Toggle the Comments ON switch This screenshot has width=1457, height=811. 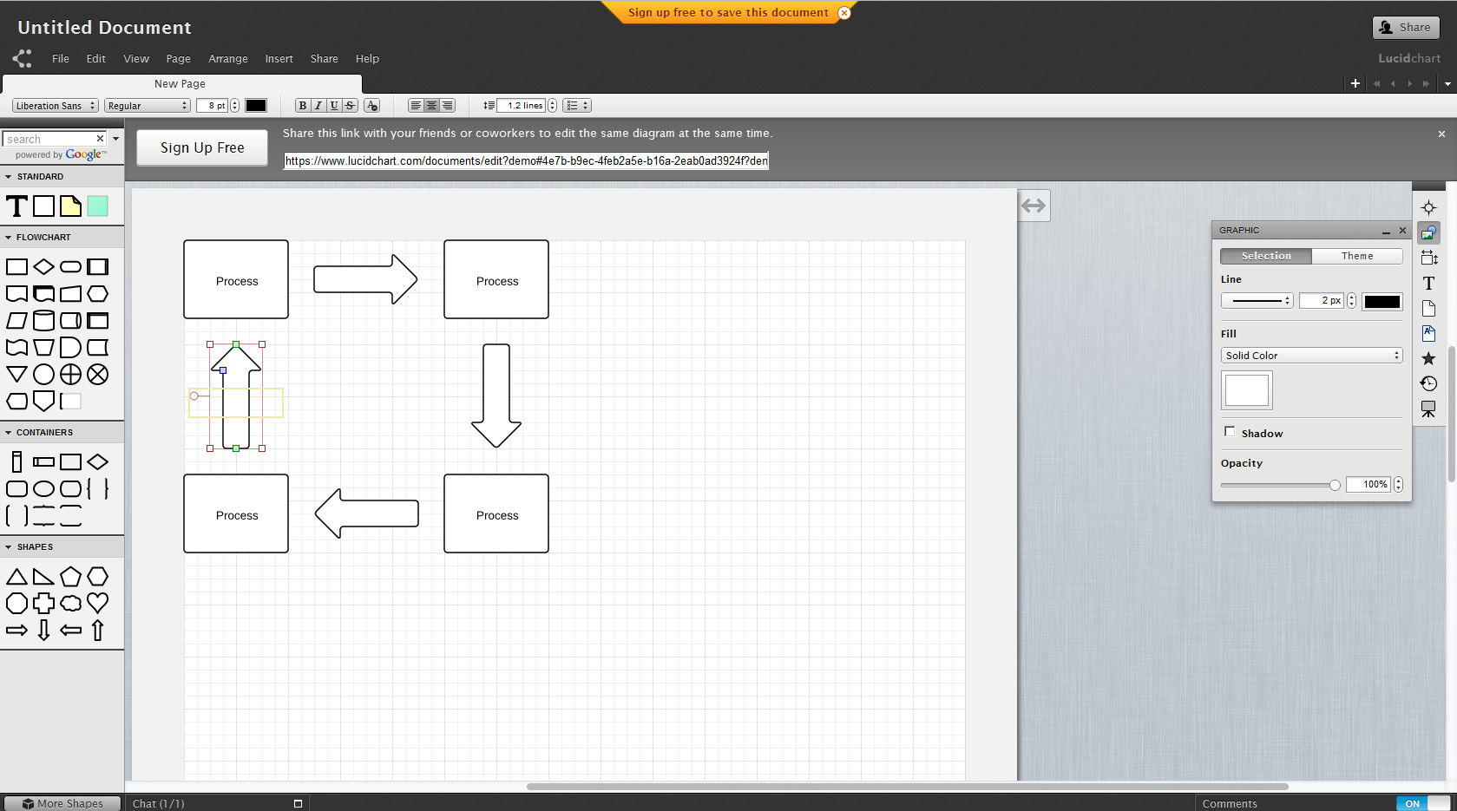[x=1423, y=803]
